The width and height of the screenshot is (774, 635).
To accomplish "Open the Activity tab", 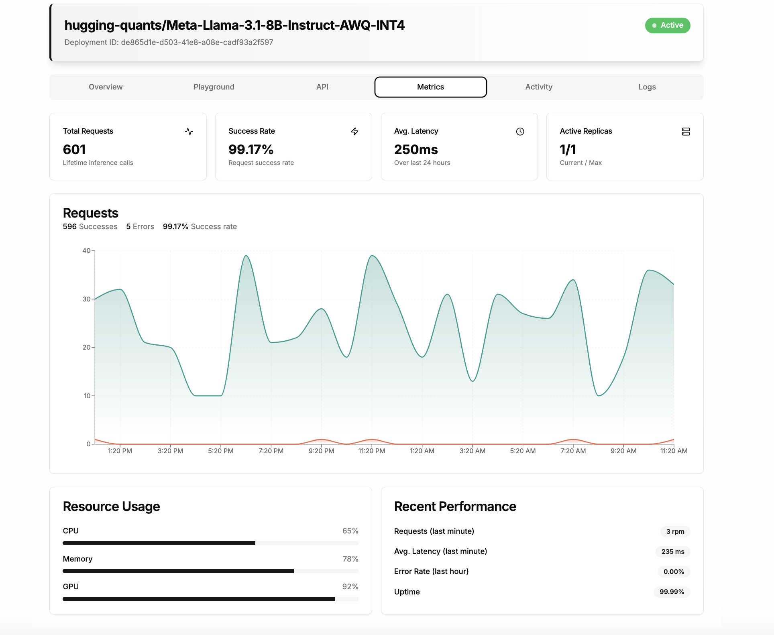I will pos(539,87).
